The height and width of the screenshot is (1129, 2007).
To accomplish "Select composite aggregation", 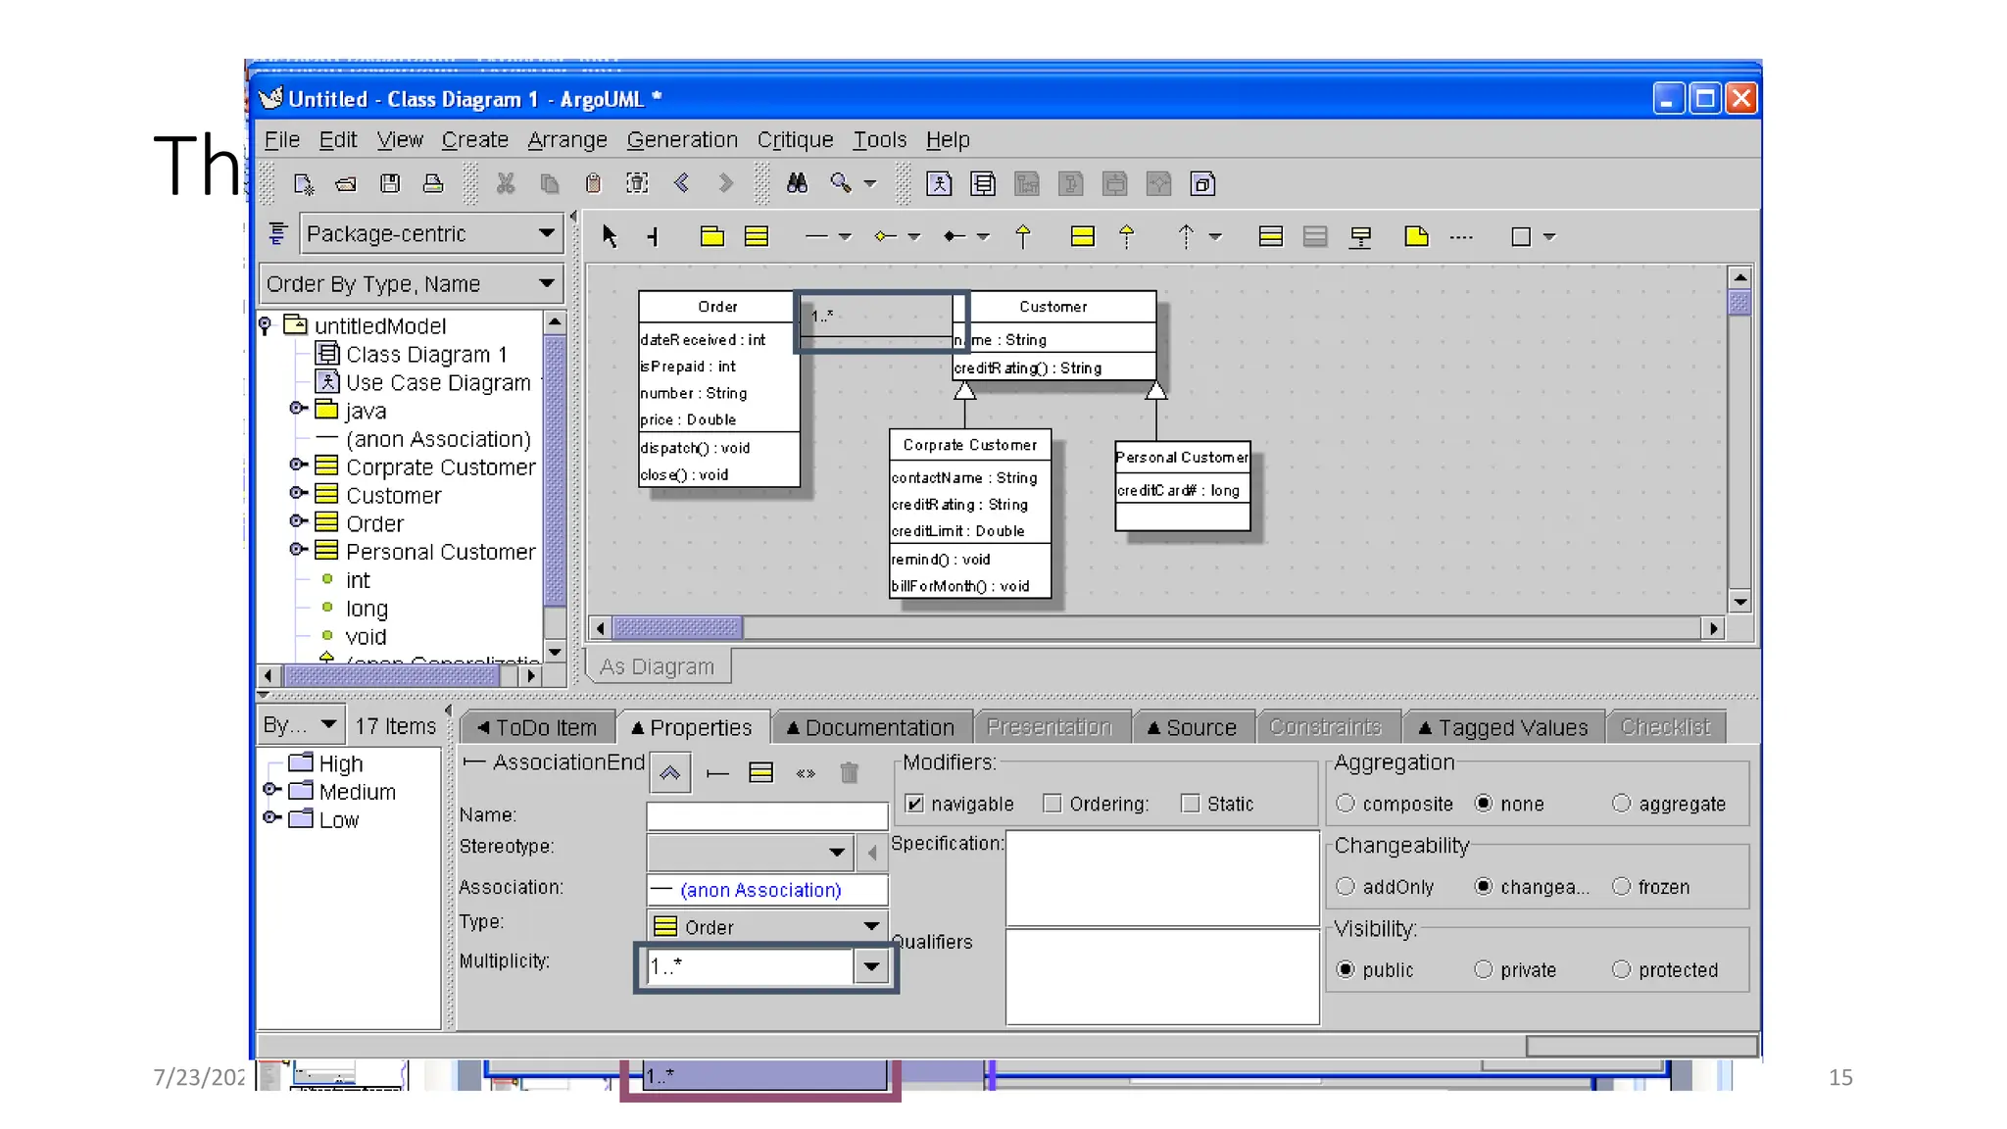I will click(1346, 804).
